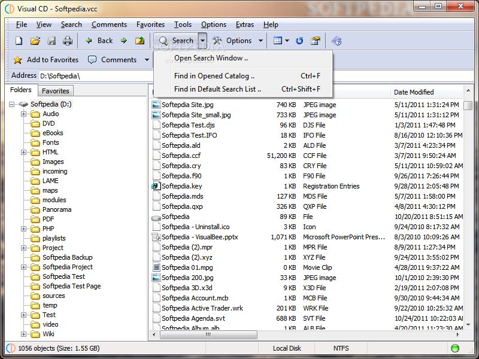This screenshot has width=479, height=359.
Task: Switch to the Folders tab
Action: pyautogui.click(x=21, y=90)
